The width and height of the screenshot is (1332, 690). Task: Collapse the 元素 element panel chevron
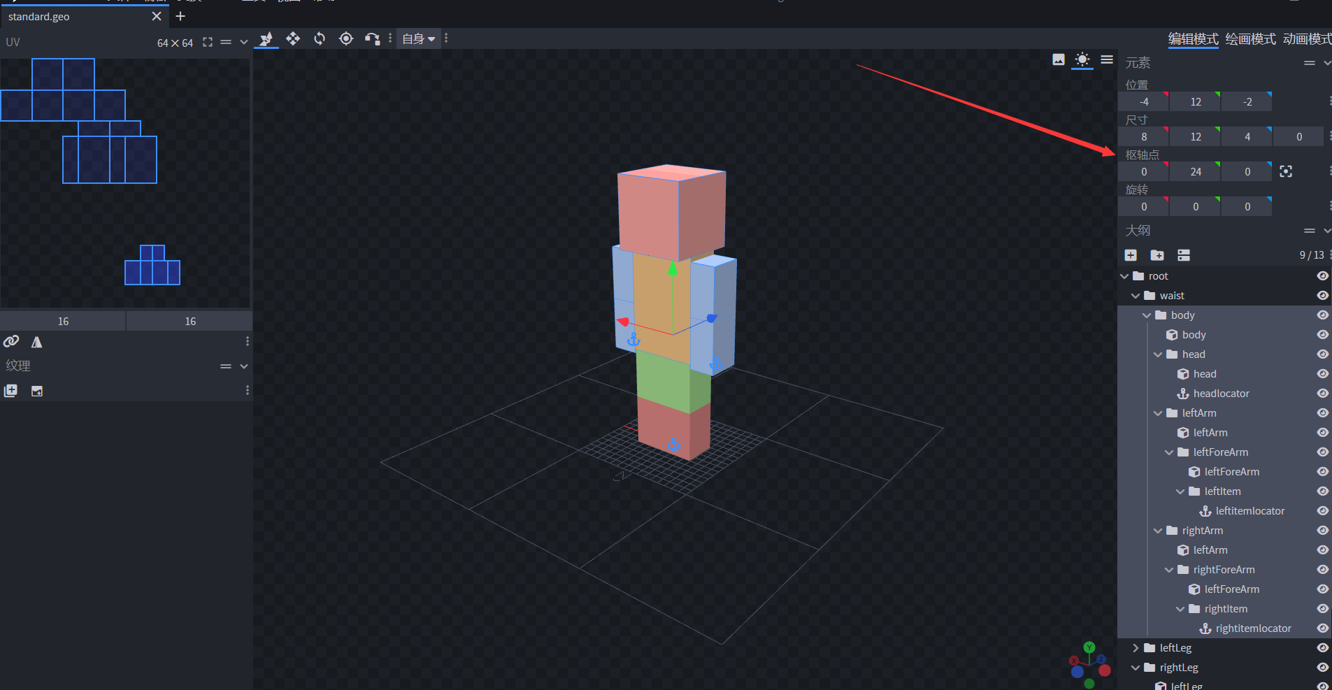[1327, 63]
